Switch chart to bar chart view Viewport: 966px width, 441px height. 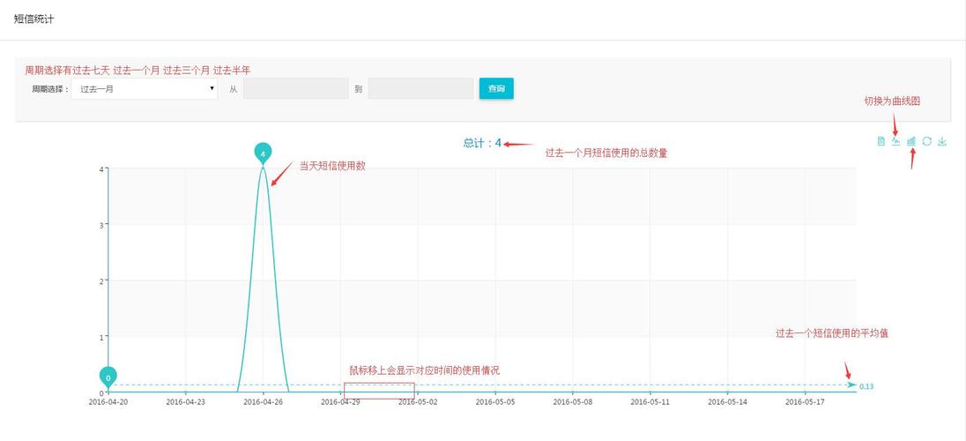(911, 141)
